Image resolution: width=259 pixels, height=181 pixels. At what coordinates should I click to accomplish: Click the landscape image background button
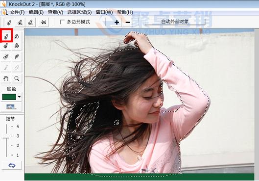coord(11,107)
